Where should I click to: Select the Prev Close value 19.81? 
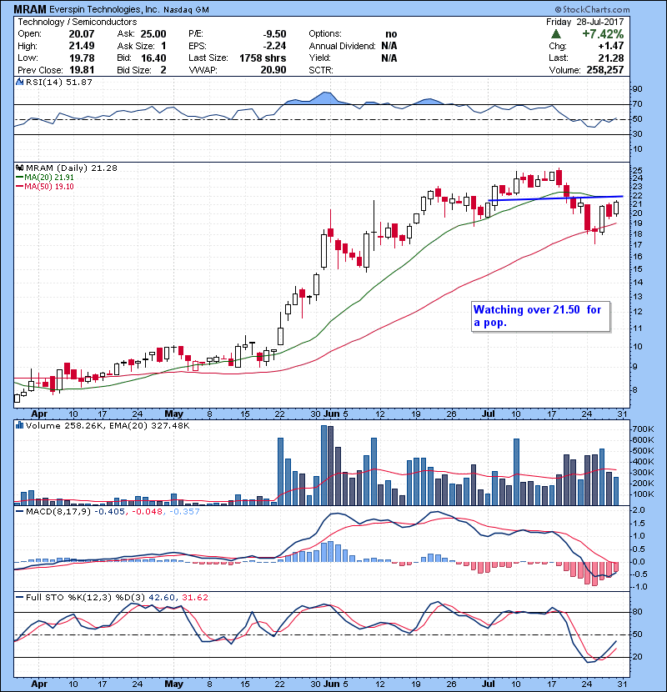pos(81,70)
